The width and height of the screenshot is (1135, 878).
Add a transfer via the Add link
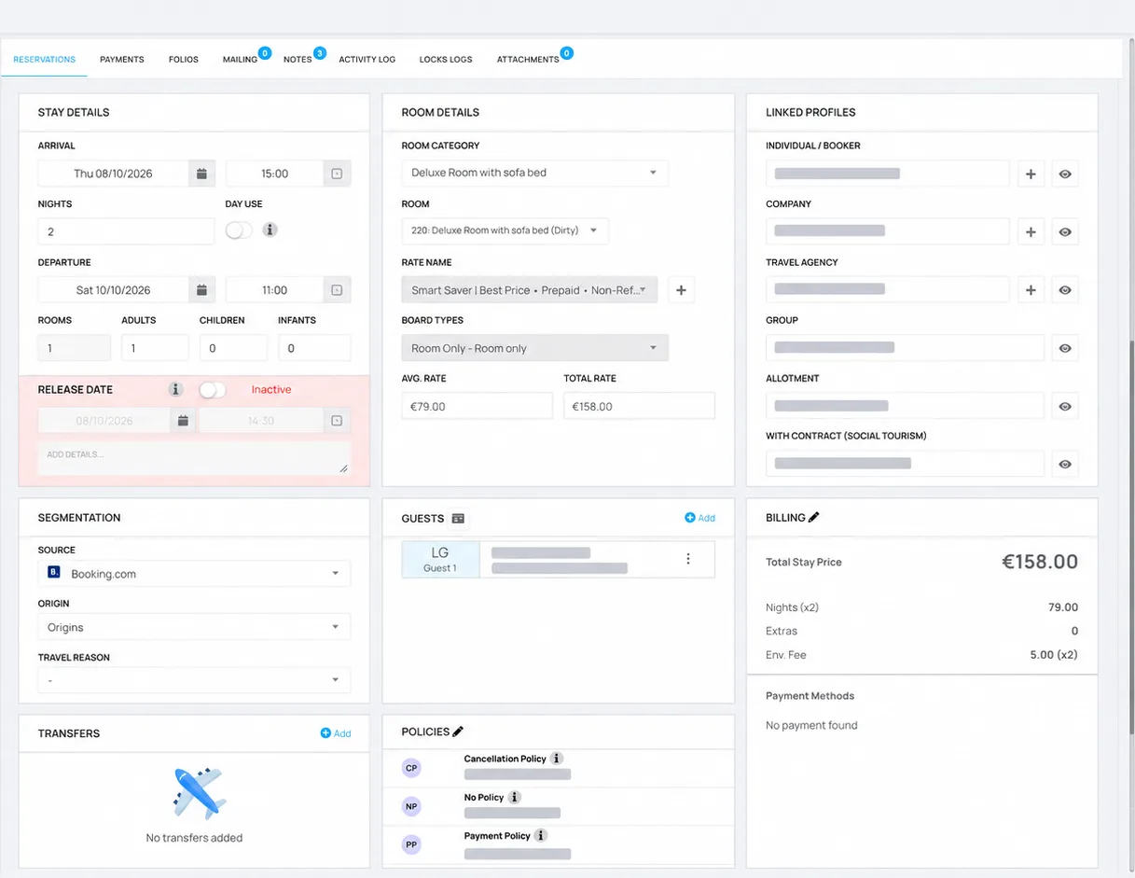[x=336, y=733]
